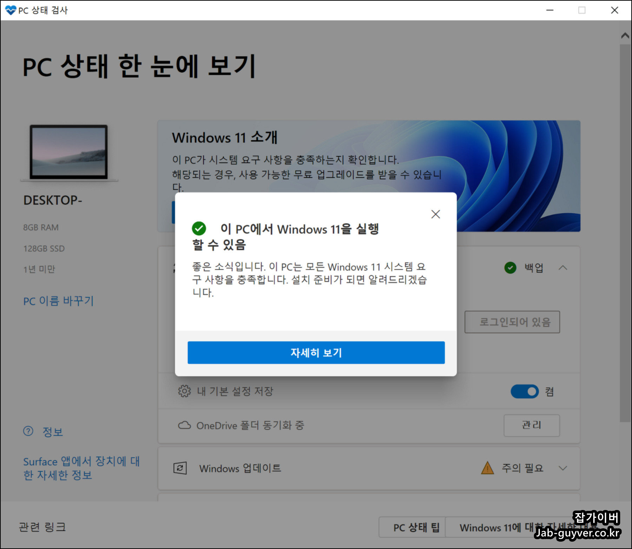Click the 8GB RAM text

pos(41,228)
